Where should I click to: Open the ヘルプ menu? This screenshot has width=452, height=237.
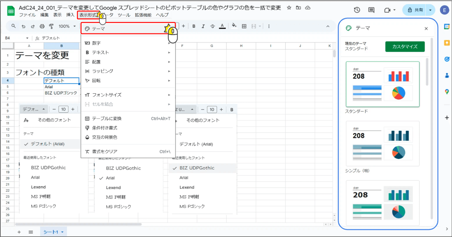pos(162,15)
